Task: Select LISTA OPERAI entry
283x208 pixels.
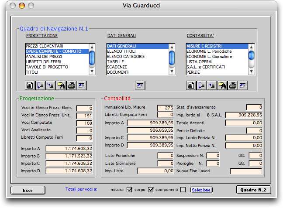Action: tap(217, 62)
